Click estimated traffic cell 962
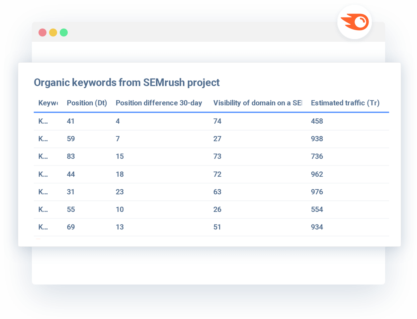 point(317,174)
